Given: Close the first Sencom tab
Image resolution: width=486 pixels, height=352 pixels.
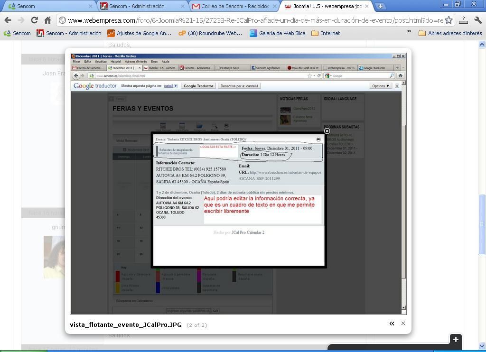Looking at the screenshot, I should coord(91,6).
